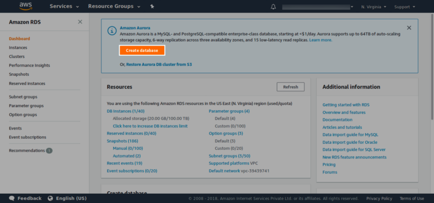Open Data import guide for Oracle
Viewport: 434px width, 203px height.
(350, 142)
